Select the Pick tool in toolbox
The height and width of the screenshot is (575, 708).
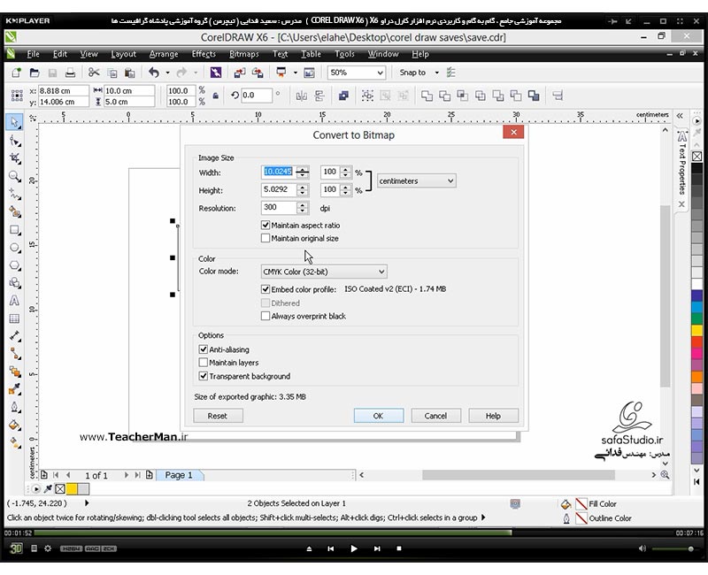[x=14, y=122]
